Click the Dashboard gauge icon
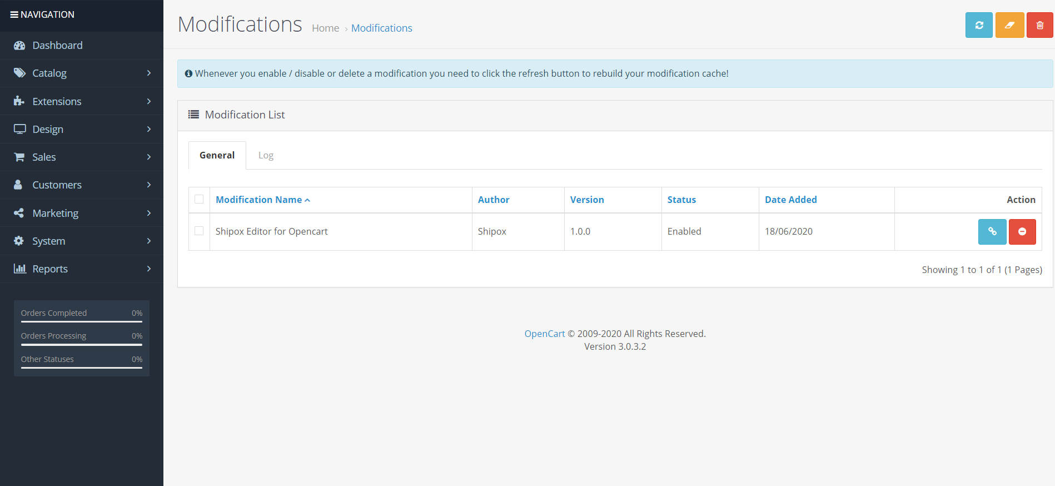Screen dimensions: 1055x486 click(19, 46)
